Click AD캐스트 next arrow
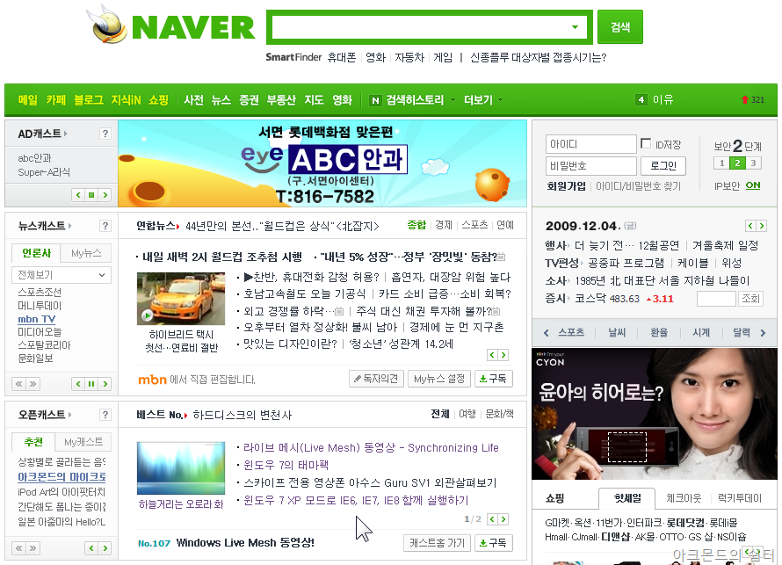Viewport: 782px width, 565px height. point(105,195)
